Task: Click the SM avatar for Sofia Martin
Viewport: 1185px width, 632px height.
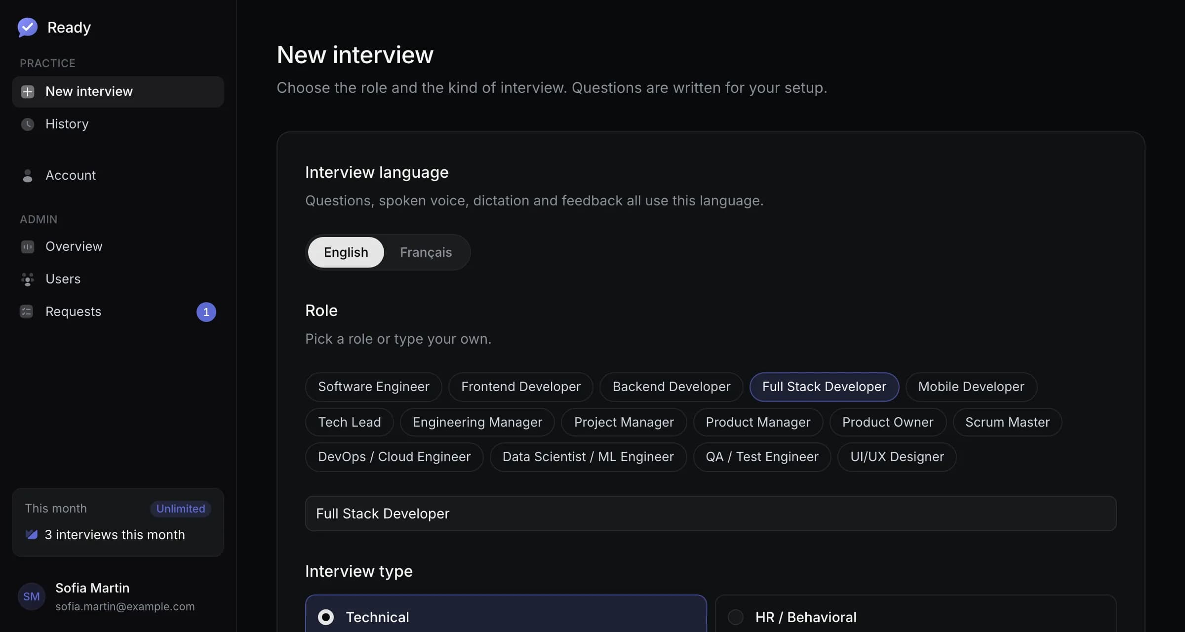Action: tap(32, 596)
